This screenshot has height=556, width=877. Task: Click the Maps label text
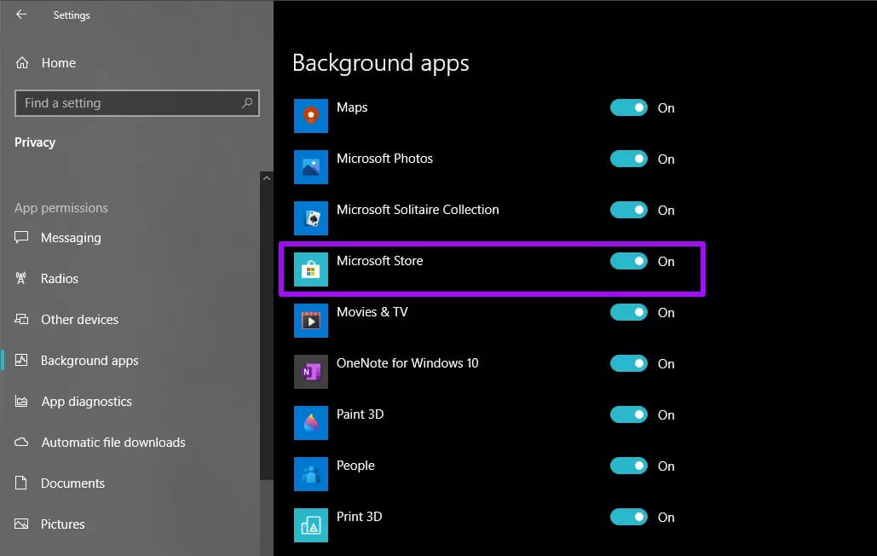[352, 107]
